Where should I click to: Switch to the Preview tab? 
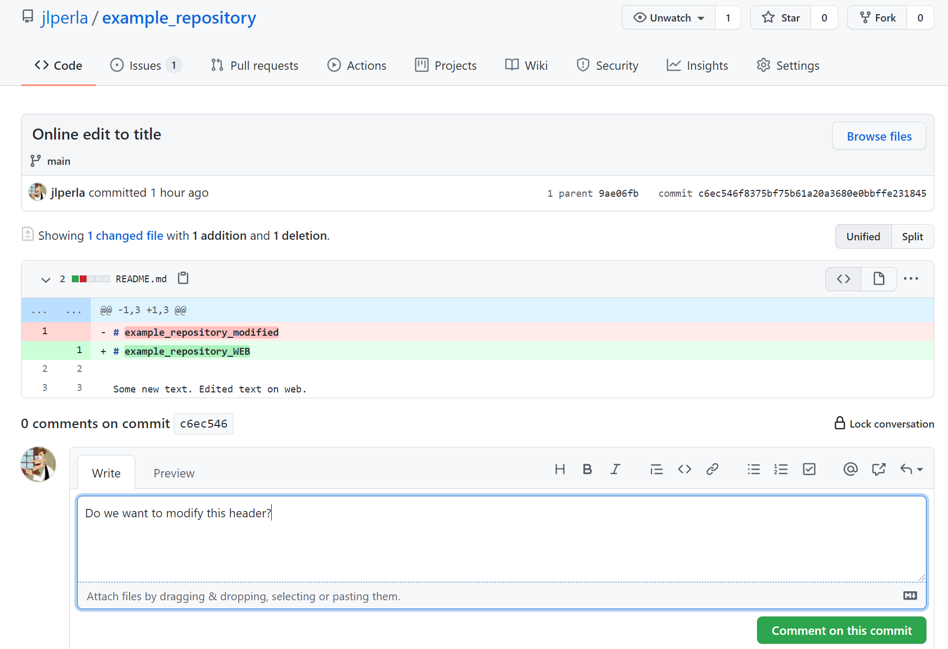[x=174, y=473]
